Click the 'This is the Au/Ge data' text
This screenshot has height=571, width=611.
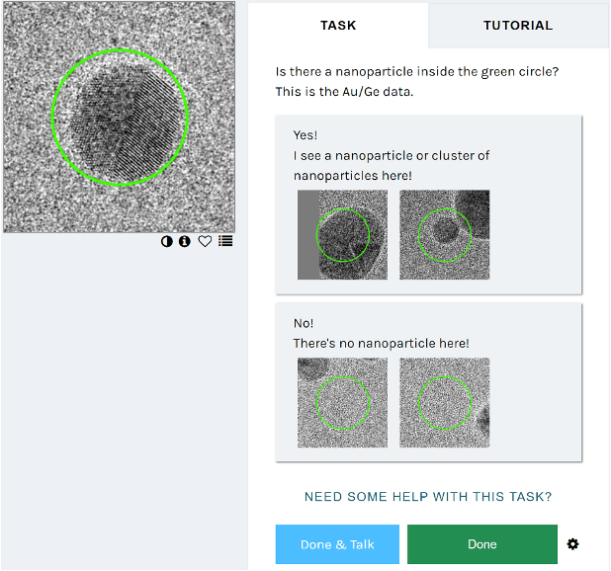coord(344,92)
